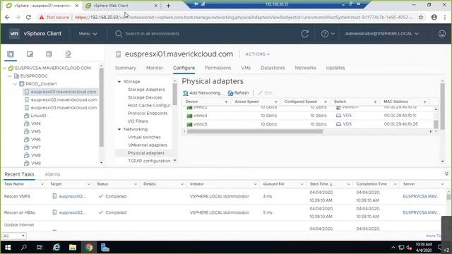Click the vSphere refresh icon in header
Screen dimensions: 452x254
click(x=304, y=34)
